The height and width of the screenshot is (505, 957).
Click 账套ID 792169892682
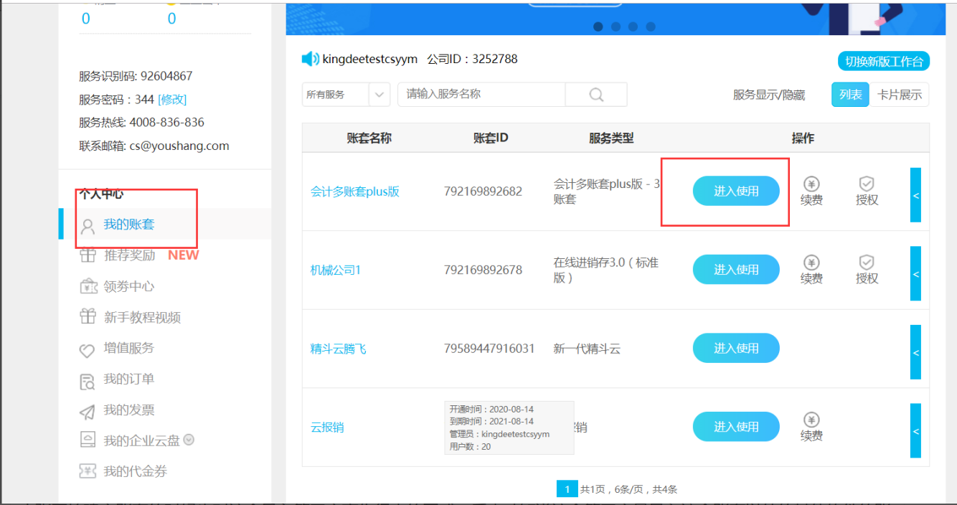[484, 192]
